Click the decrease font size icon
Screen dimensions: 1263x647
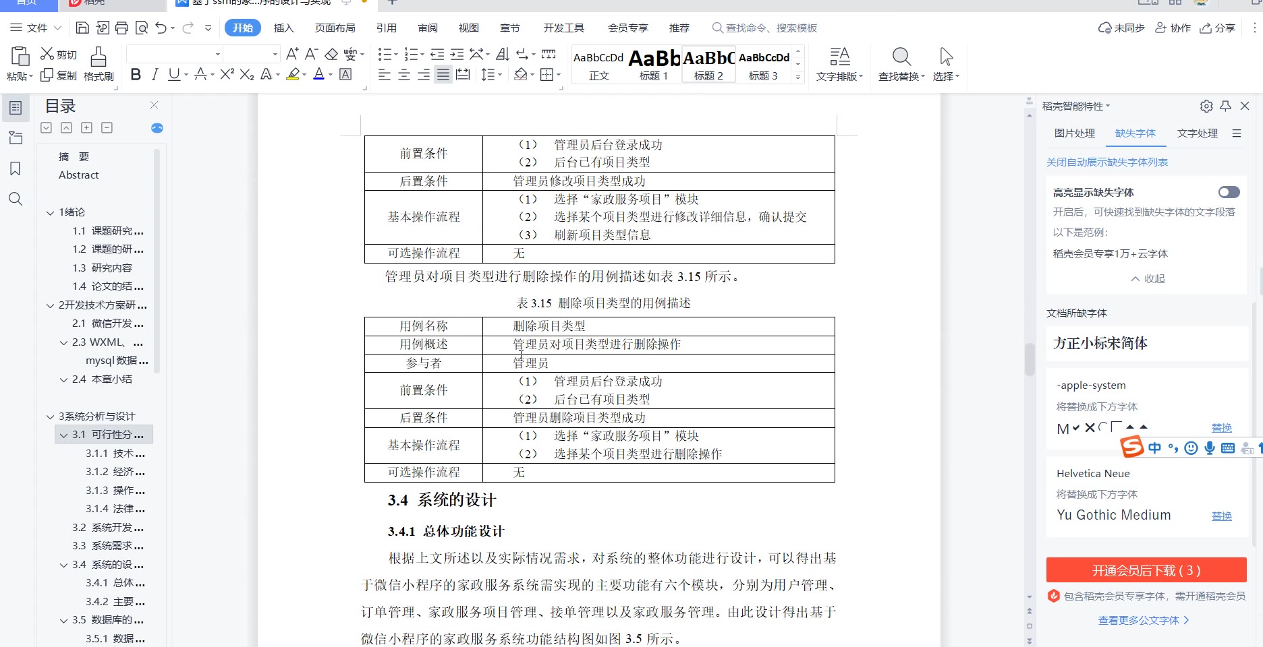tap(311, 54)
